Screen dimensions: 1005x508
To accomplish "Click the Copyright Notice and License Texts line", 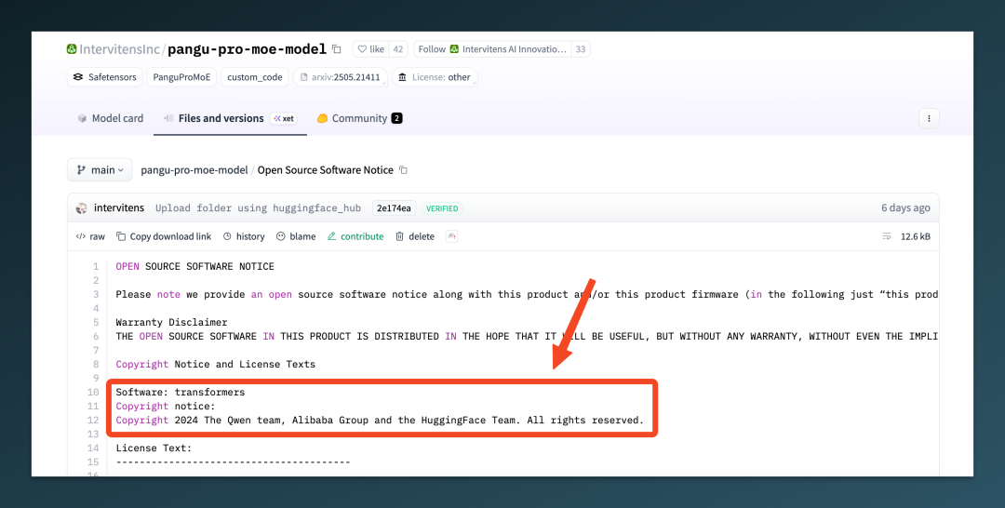I will [x=215, y=365].
